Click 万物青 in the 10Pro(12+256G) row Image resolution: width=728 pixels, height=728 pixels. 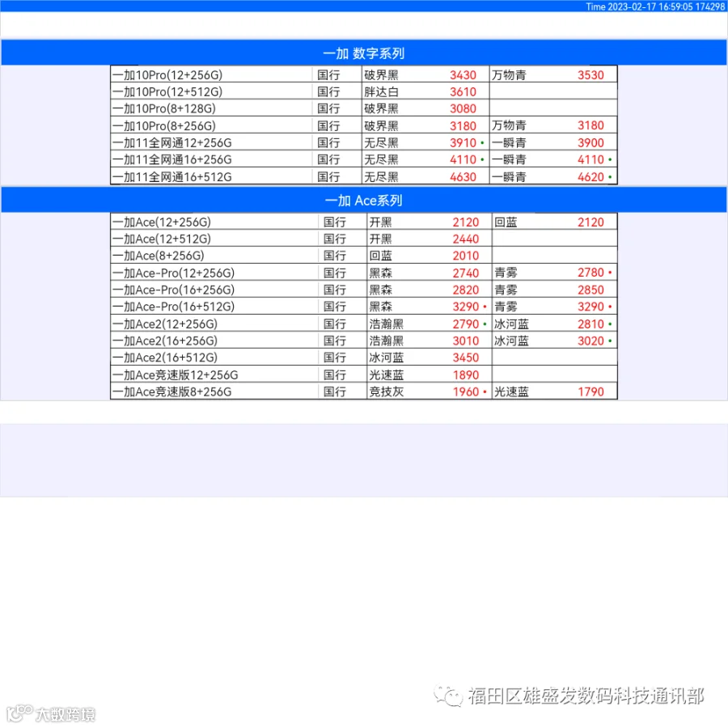coord(509,74)
